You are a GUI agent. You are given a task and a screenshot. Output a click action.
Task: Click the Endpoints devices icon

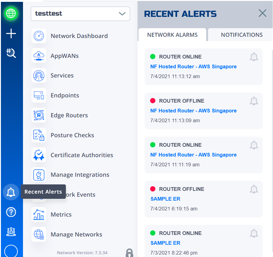point(39,95)
